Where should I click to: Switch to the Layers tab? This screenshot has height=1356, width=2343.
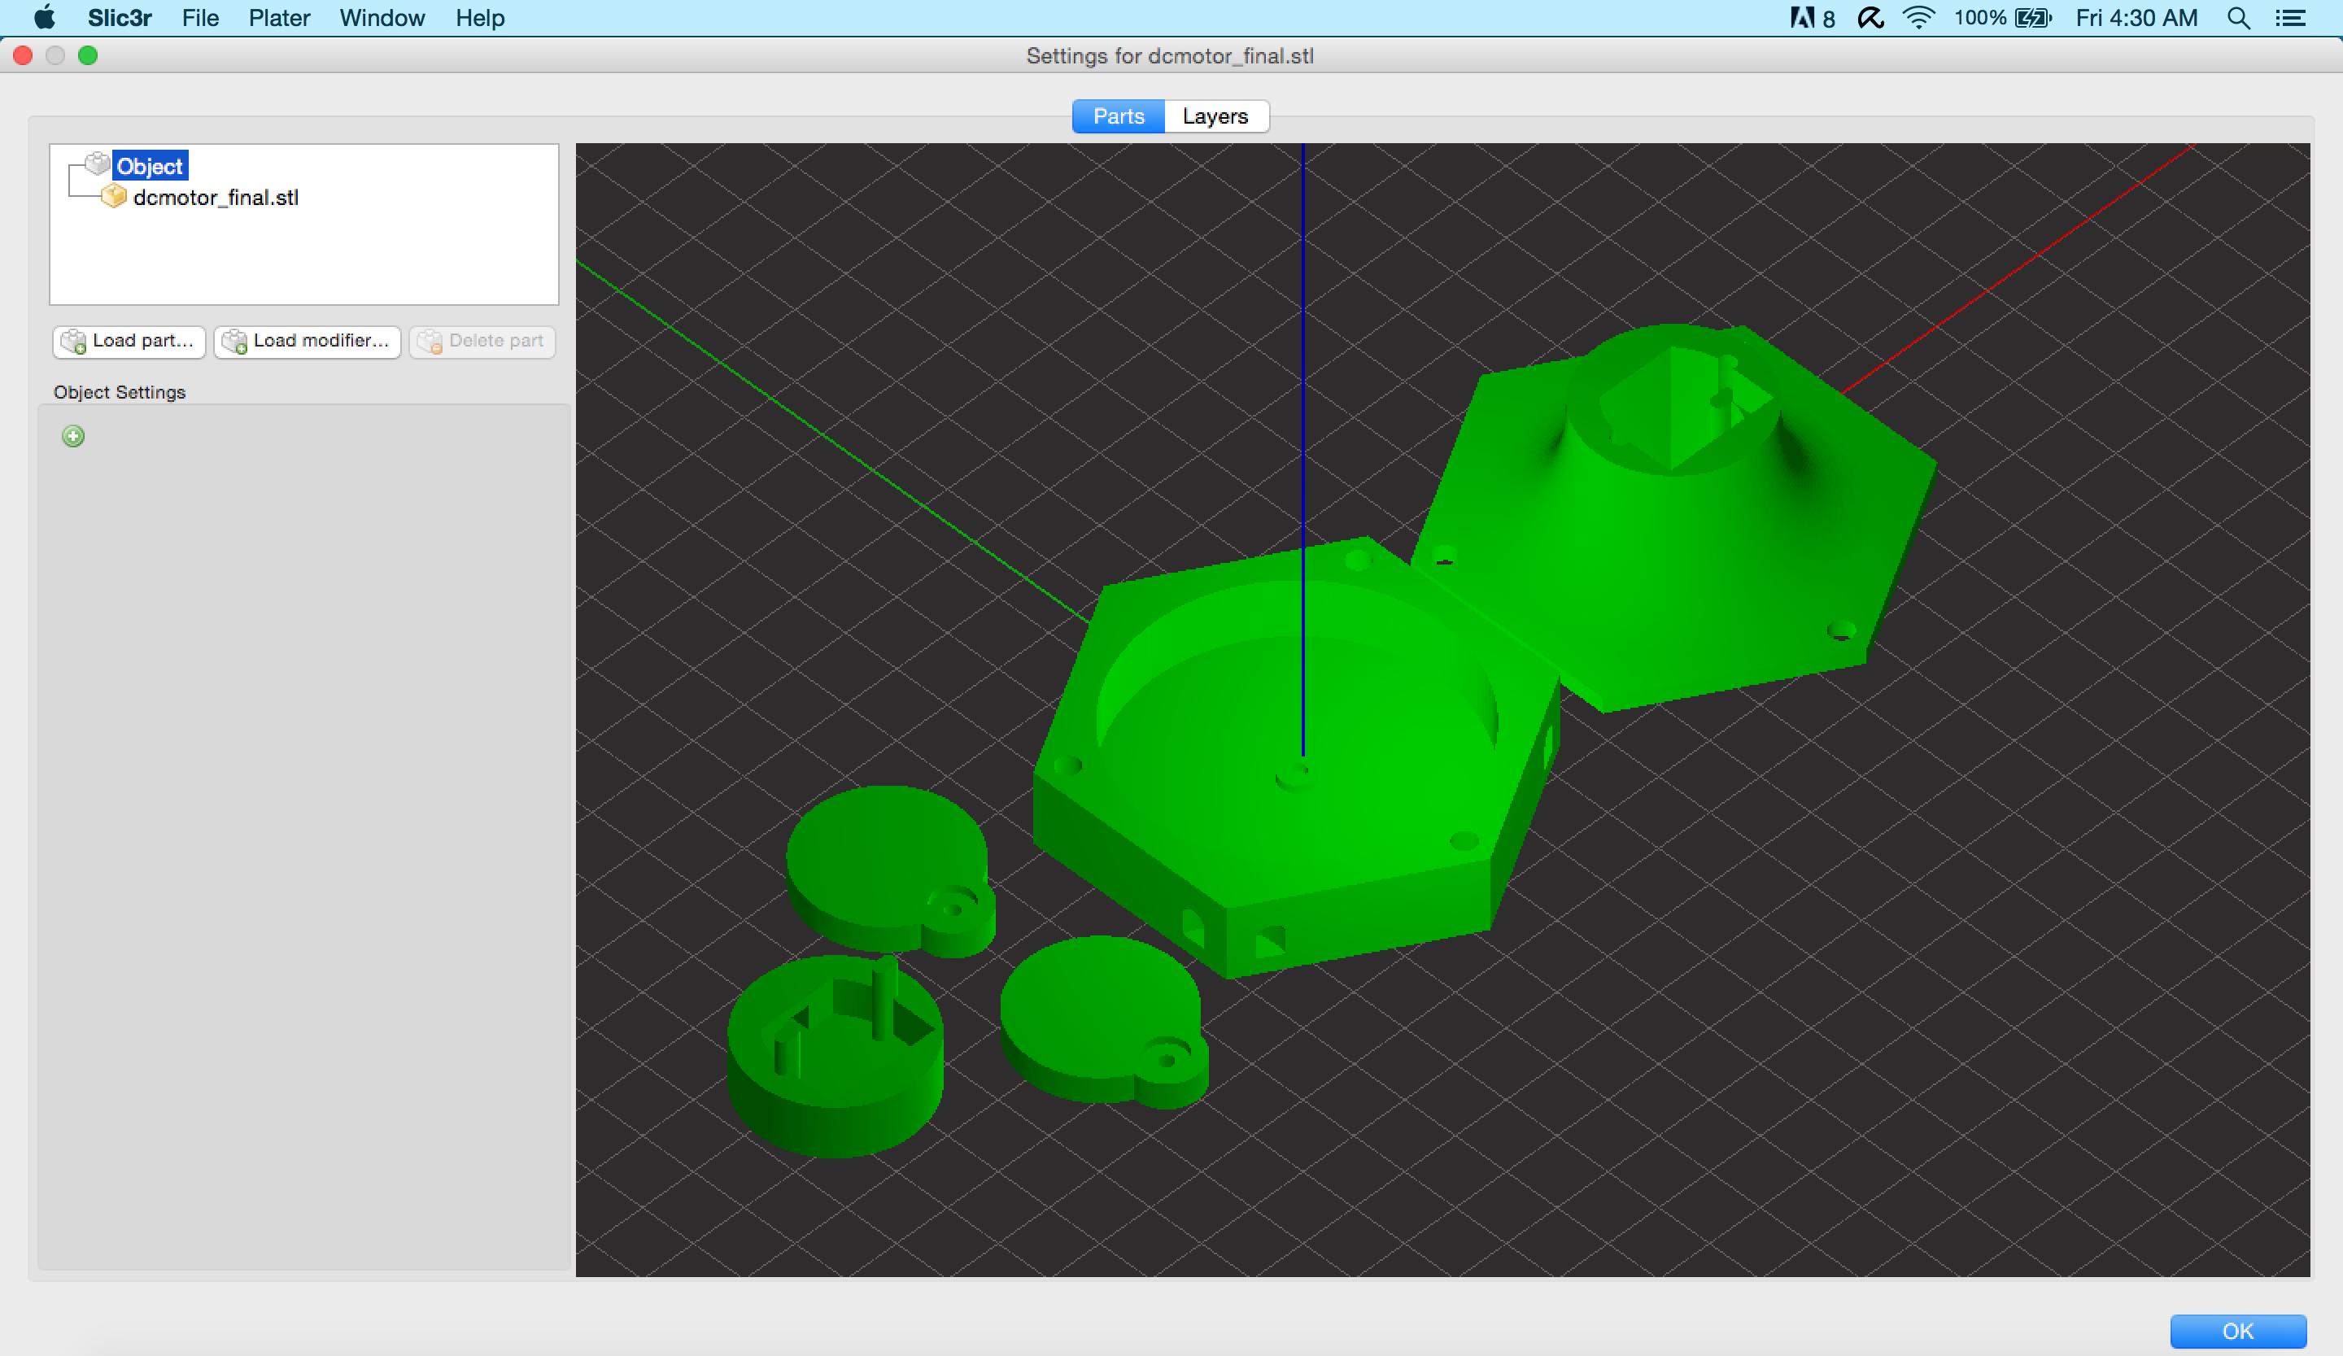(x=1215, y=116)
